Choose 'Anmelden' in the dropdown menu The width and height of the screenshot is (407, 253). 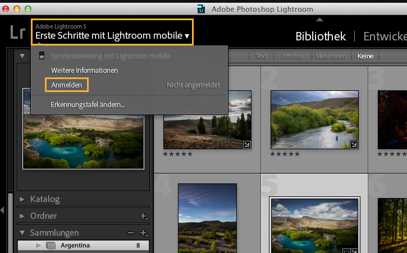point(66,85)
